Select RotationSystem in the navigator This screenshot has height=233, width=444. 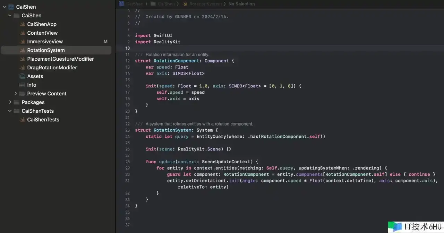pos(46,50)
